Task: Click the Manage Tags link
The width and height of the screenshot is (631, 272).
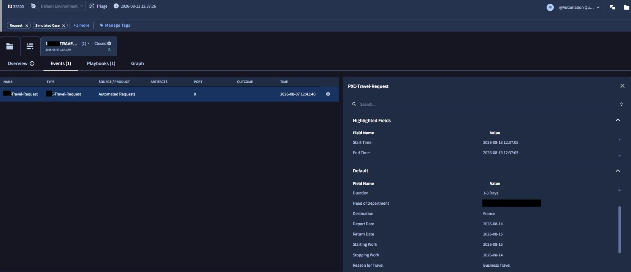Action: pyautogui.click(x=115, y=25)
